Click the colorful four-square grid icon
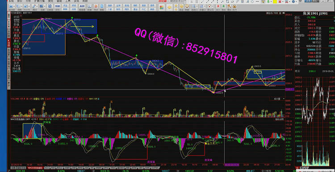 162,8
